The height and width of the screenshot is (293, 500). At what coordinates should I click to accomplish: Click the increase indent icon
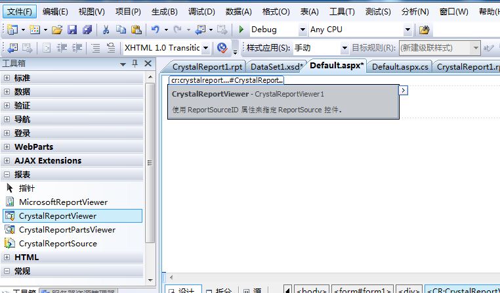pos(77,48)
